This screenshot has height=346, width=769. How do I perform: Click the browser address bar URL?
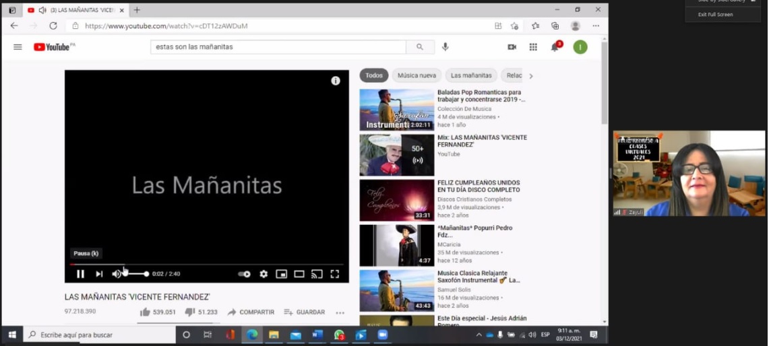tap(166, 26)
